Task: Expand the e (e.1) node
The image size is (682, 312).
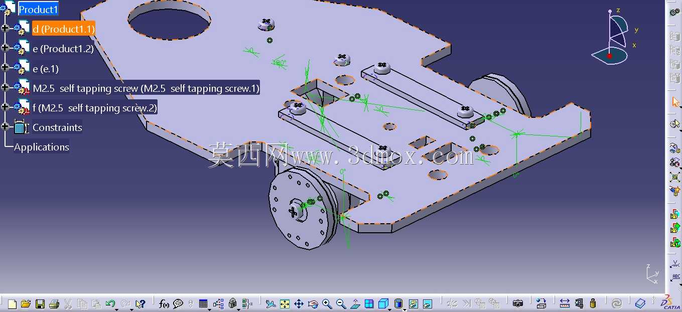Action: click(5, 68)
